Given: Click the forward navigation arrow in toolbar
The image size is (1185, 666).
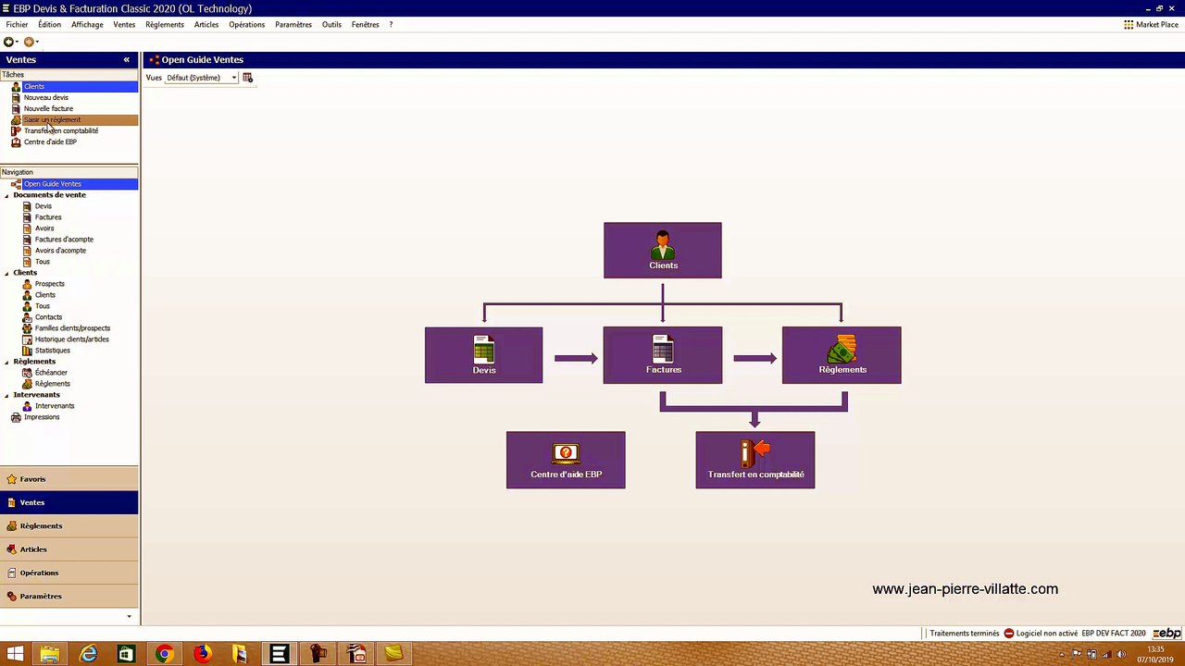Looking at the screenshot, I should point(29,42).
